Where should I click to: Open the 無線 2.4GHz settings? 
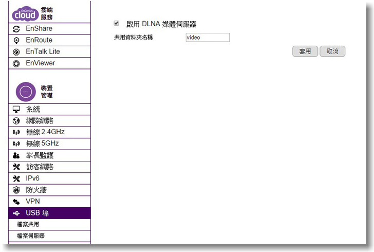coord(50,132)
